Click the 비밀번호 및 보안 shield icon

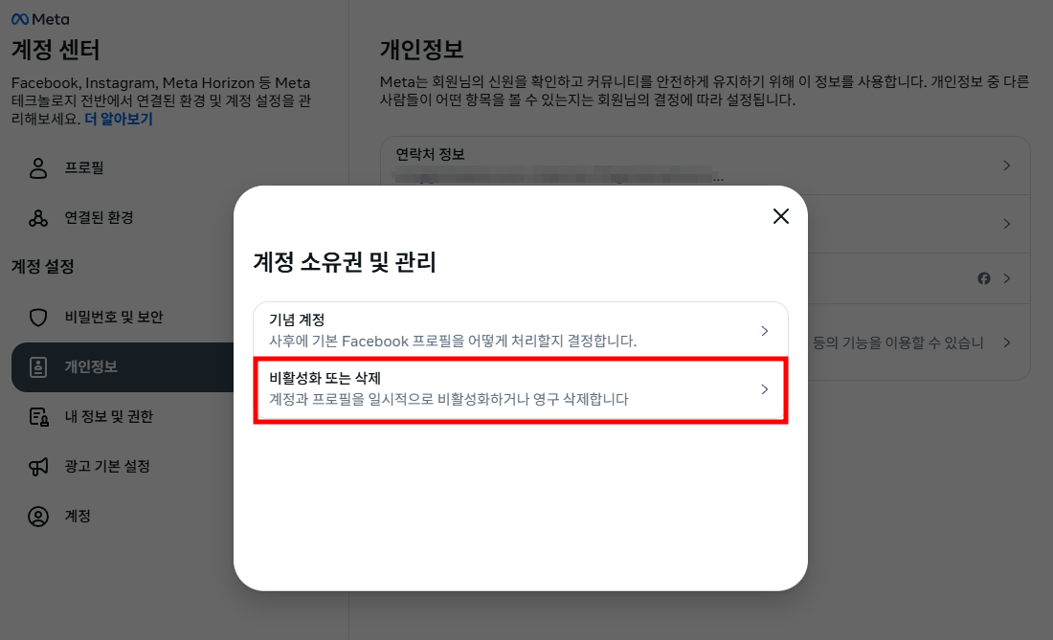[38, 317]
